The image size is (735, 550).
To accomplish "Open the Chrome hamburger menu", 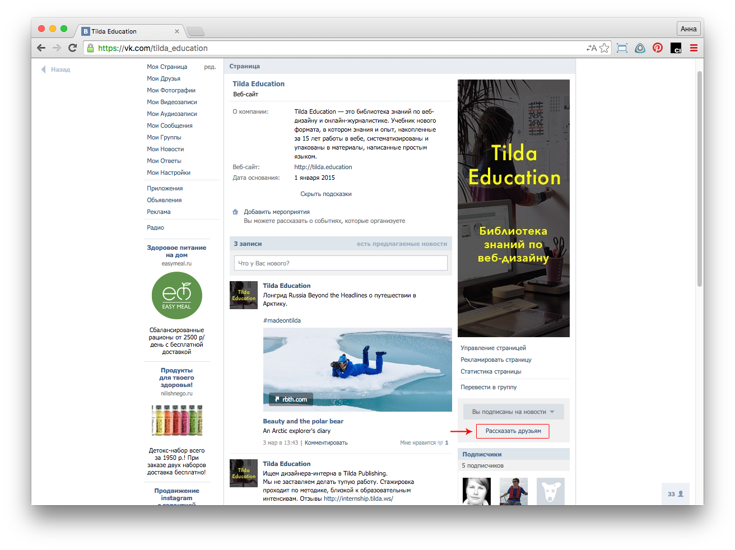I will point(694,48).
